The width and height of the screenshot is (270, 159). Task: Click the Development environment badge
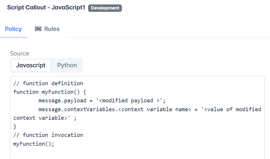(105, 8)
